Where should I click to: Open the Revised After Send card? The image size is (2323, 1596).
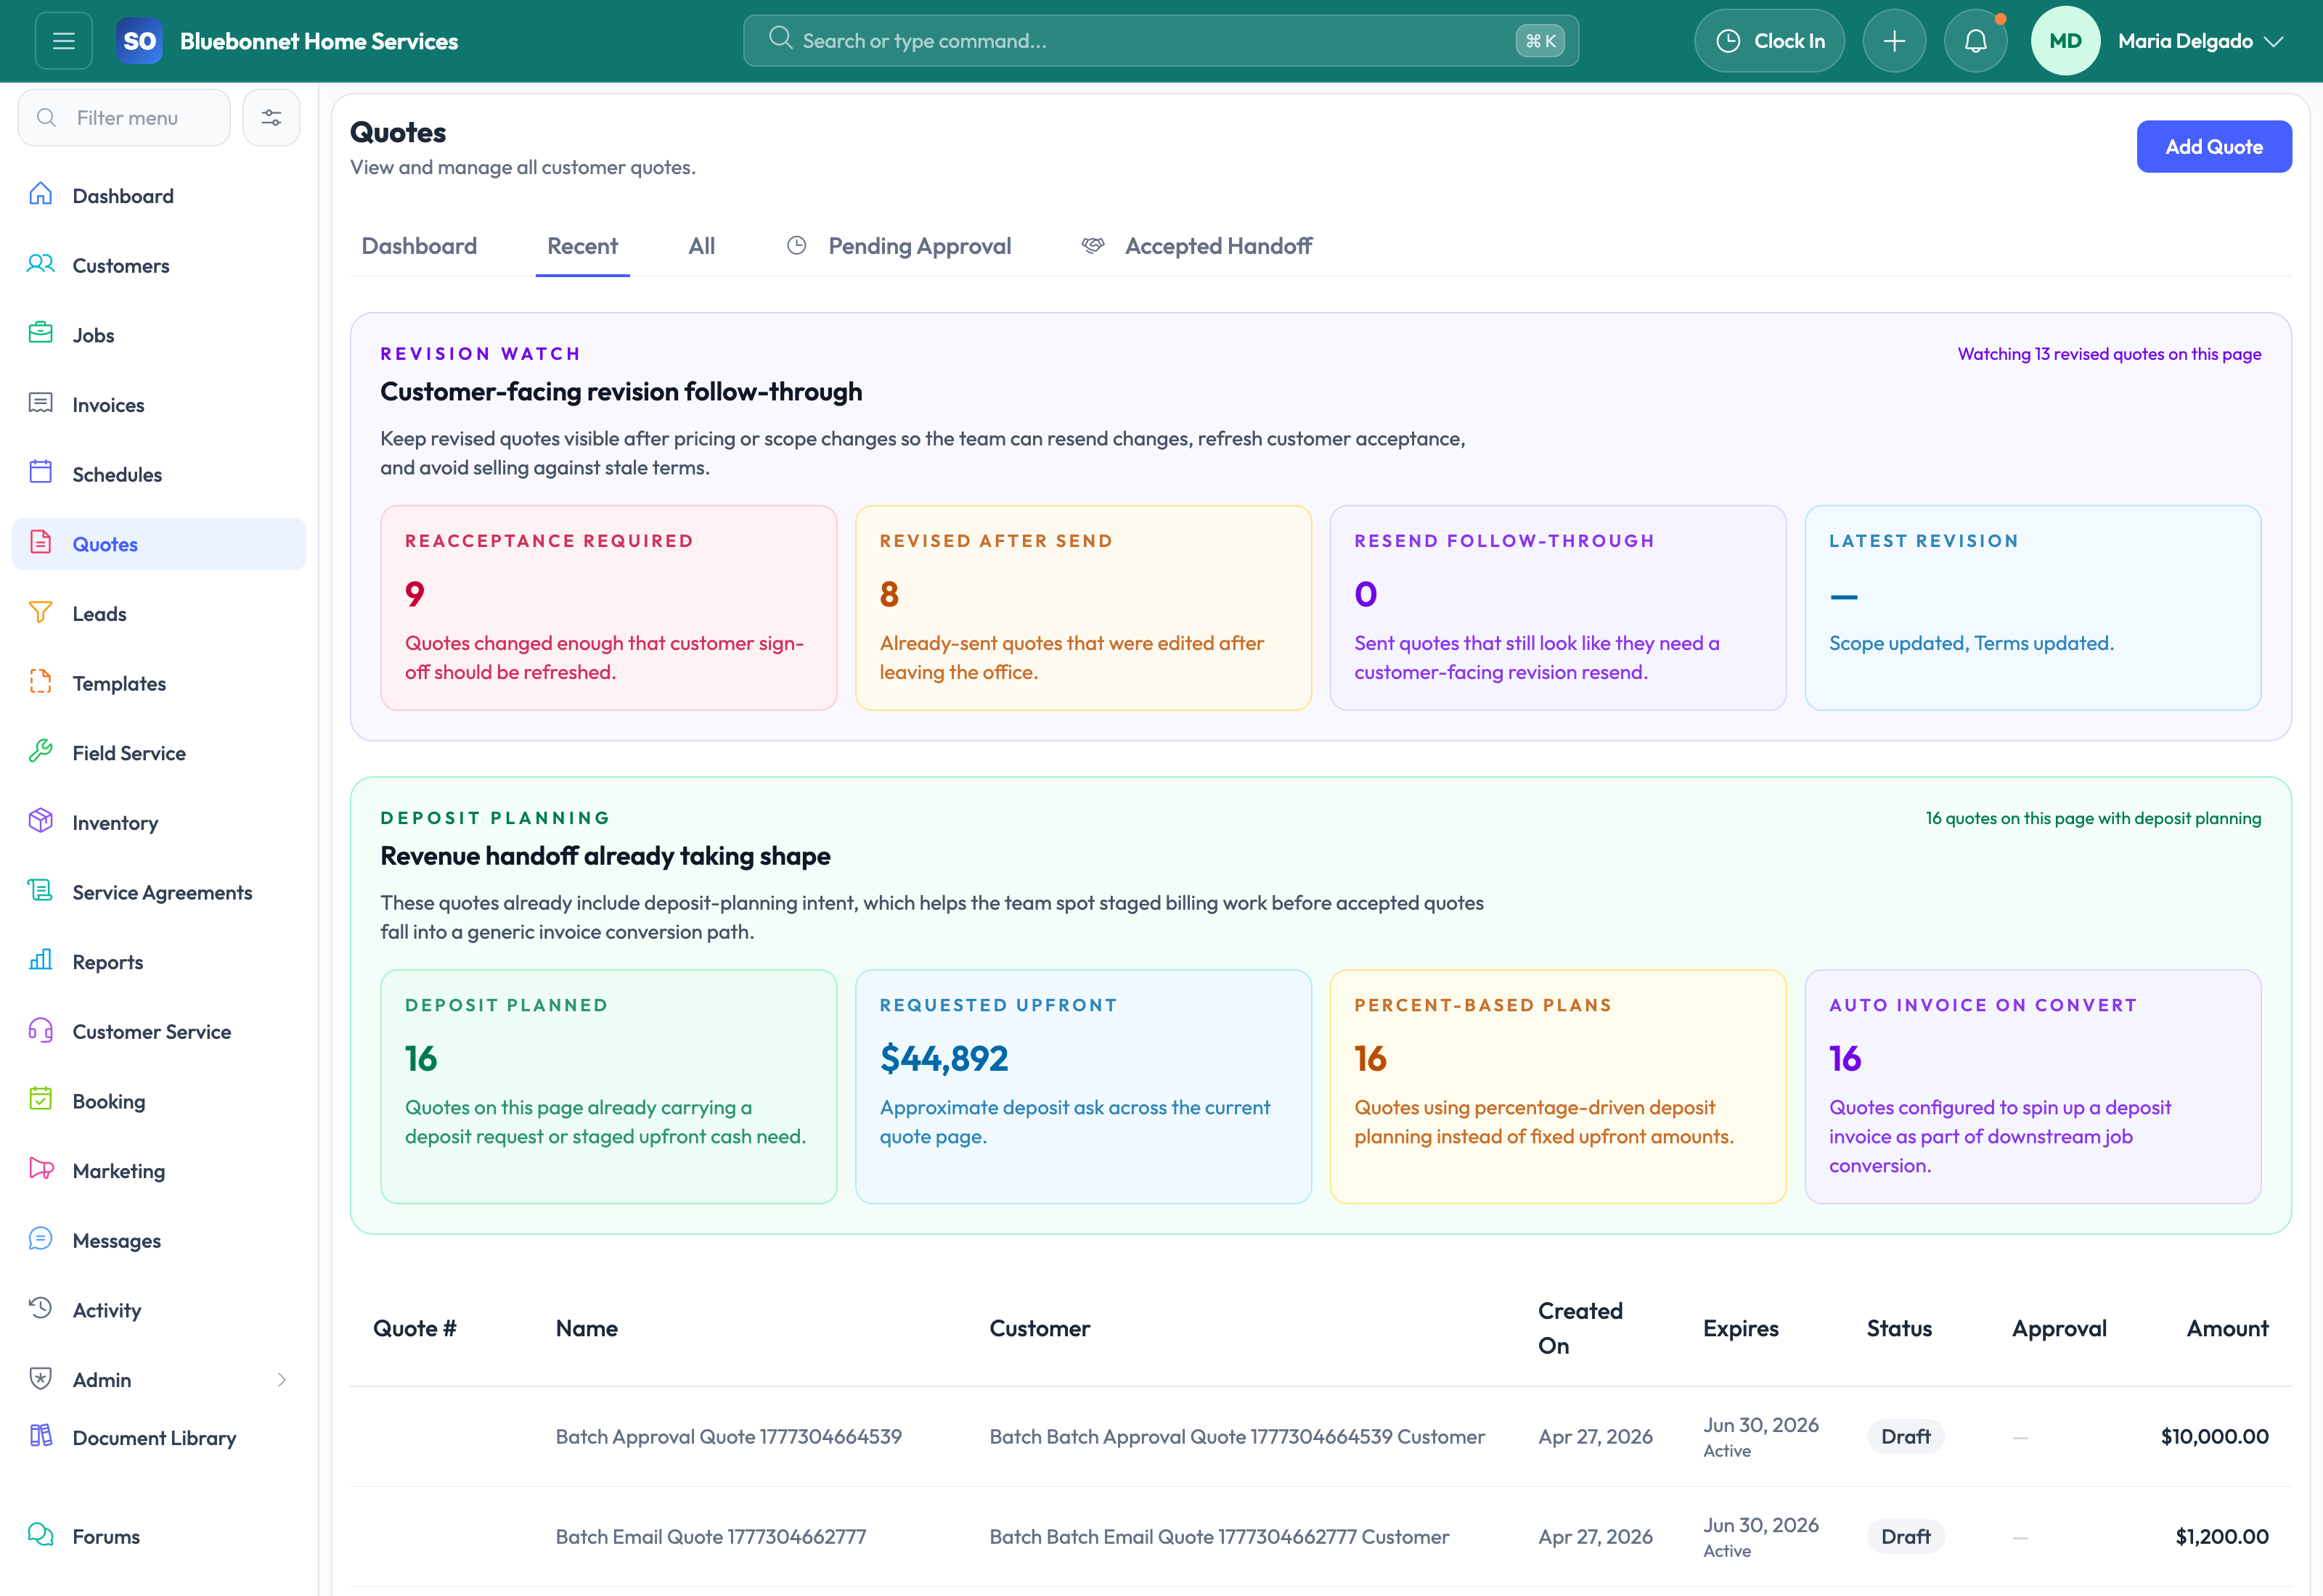click(1084, 608)
